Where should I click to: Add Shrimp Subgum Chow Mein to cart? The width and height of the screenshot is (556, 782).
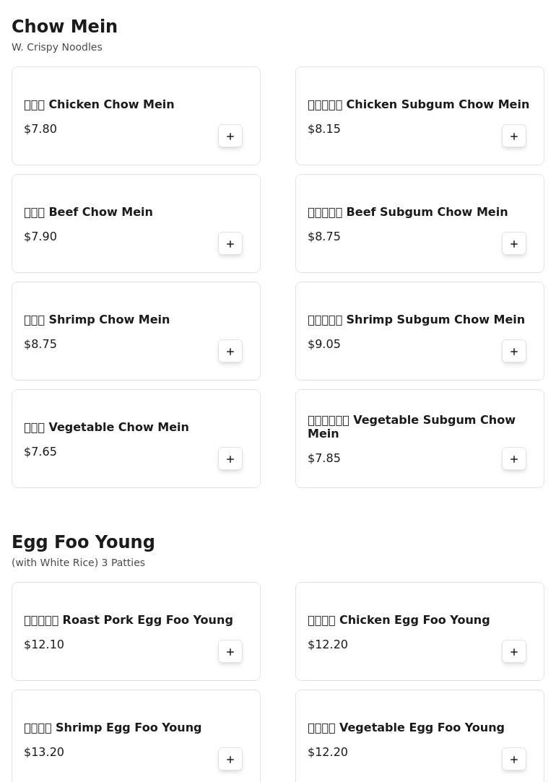point(514,352)
